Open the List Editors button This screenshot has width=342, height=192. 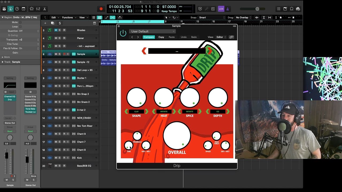coord(279,9)
